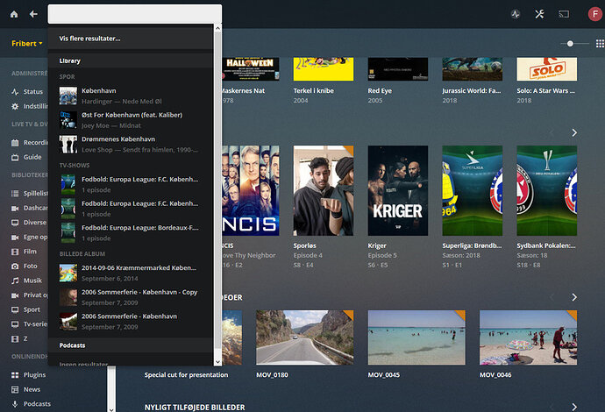Open Dashcam library camera icon

click(15, 208)
